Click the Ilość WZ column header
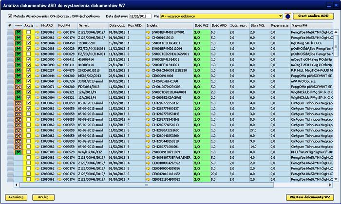 [202, 26]
